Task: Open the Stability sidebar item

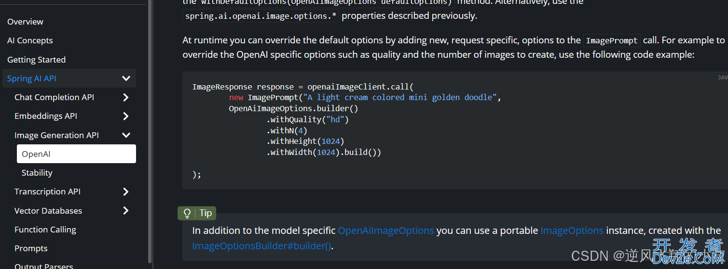Action: [37, 173]
